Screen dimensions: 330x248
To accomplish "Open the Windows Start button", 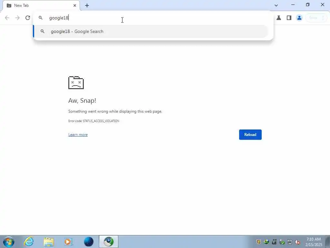I will [x=9, y=242].
